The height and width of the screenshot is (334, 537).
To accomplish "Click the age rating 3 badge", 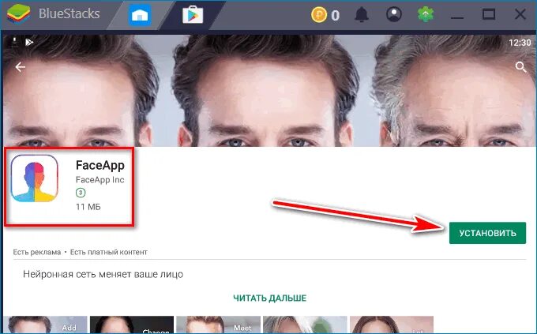I will coord(81,193).
